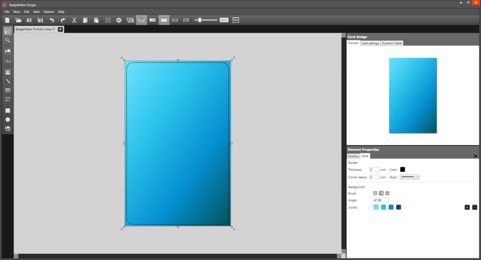This screenshot has width=481, height=260.
Task: Click the Undo arrow in the toolbar
Action: [52, 20]
